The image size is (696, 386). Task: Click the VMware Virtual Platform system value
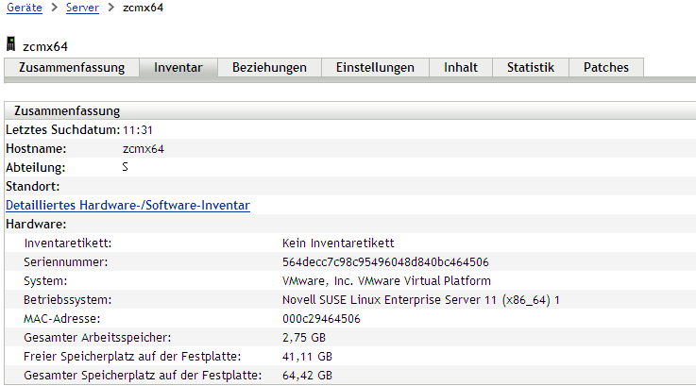pyautogui.click(x=386, y=280)
